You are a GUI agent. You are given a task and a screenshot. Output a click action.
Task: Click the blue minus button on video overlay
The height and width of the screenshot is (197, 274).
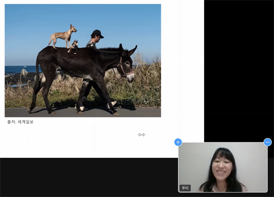click(x=268, y=142)
